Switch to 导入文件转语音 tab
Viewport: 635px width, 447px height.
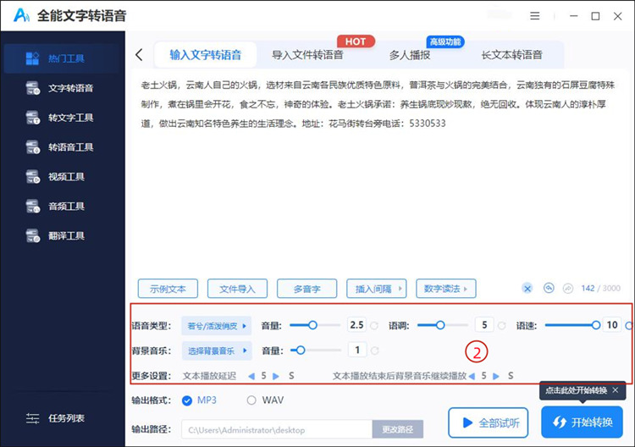tap(307, 55)
